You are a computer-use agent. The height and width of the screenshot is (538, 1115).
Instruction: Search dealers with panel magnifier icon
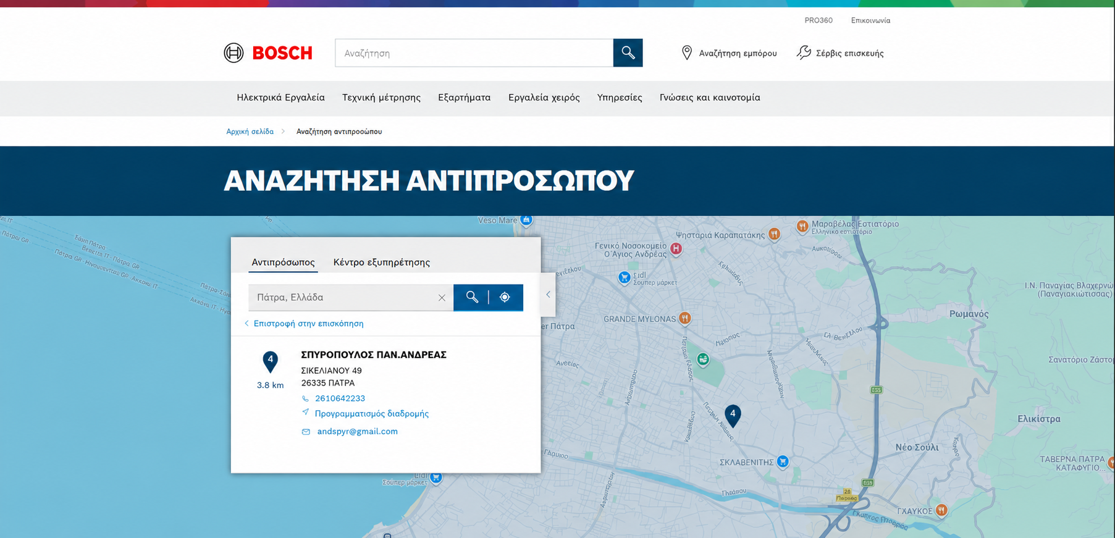point(472,297)
